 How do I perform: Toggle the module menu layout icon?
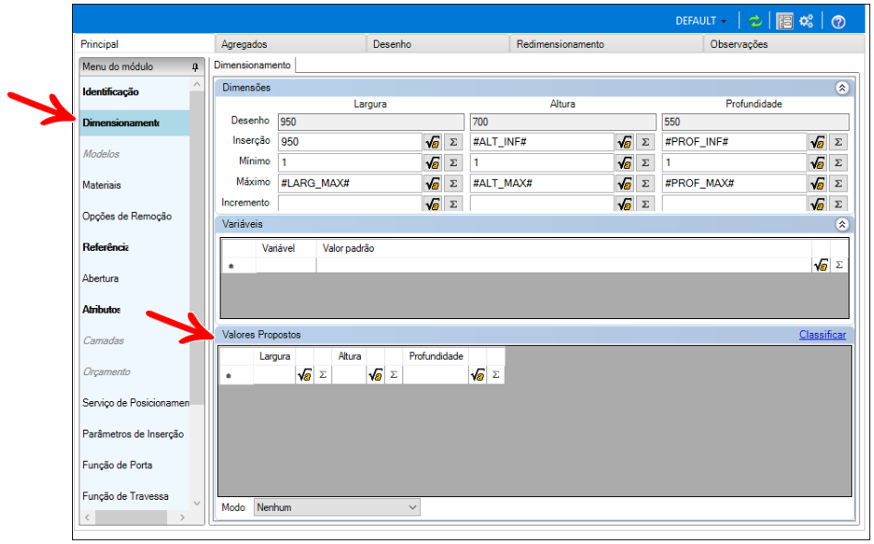[784, 21]
